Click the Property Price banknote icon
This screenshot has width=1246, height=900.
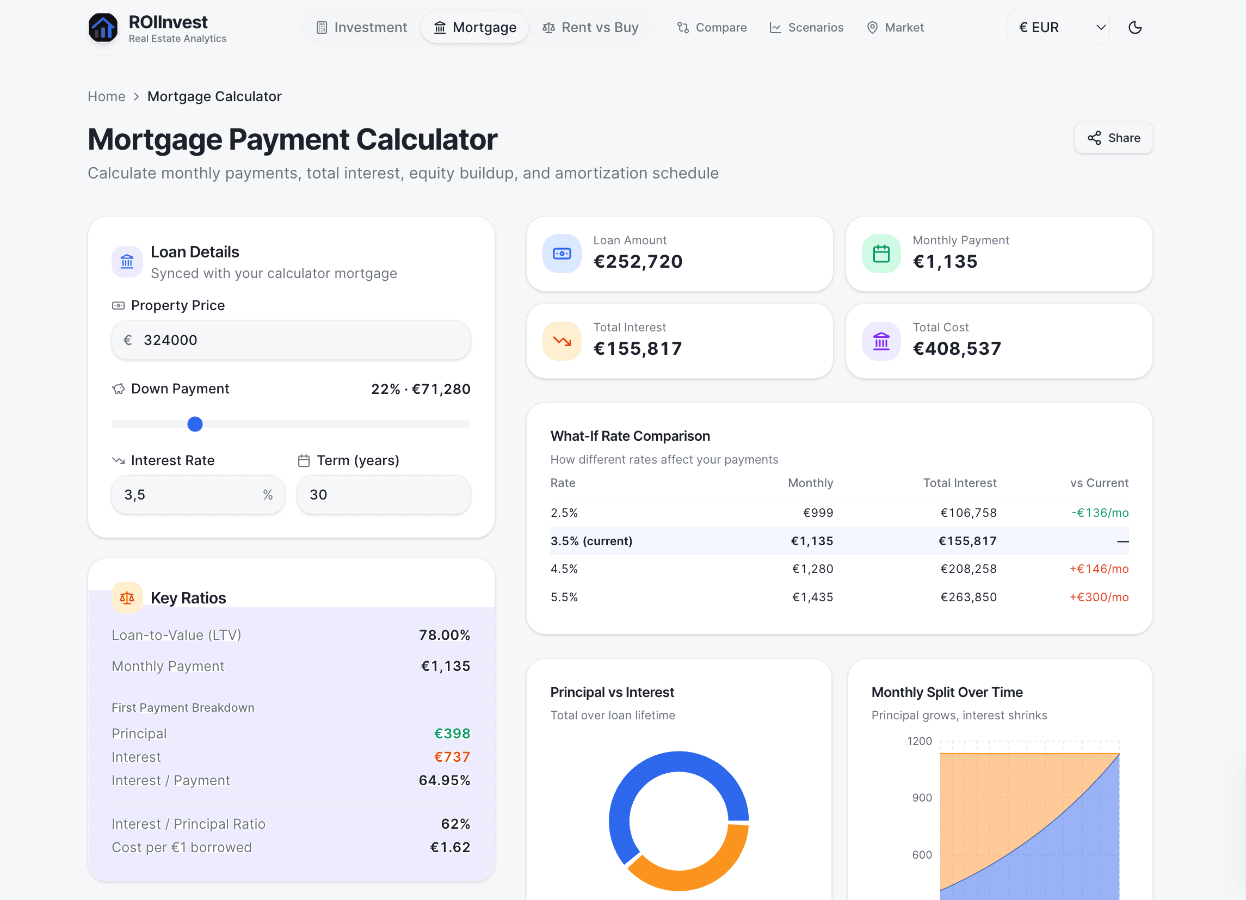(118, 305)
